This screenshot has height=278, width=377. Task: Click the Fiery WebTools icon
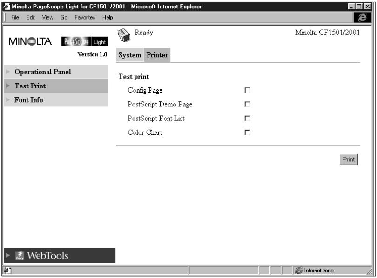(20, 255)
